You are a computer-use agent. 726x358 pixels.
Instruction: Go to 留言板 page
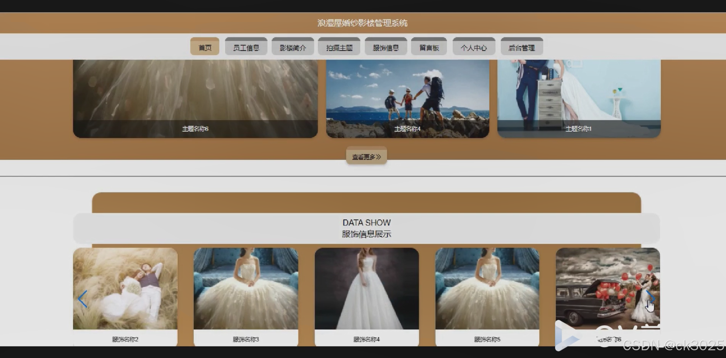(429, 47)
